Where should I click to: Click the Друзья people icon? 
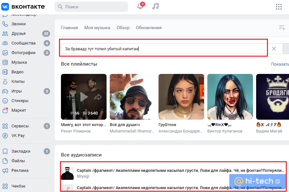pyautogui.click(x=5, y=33)
